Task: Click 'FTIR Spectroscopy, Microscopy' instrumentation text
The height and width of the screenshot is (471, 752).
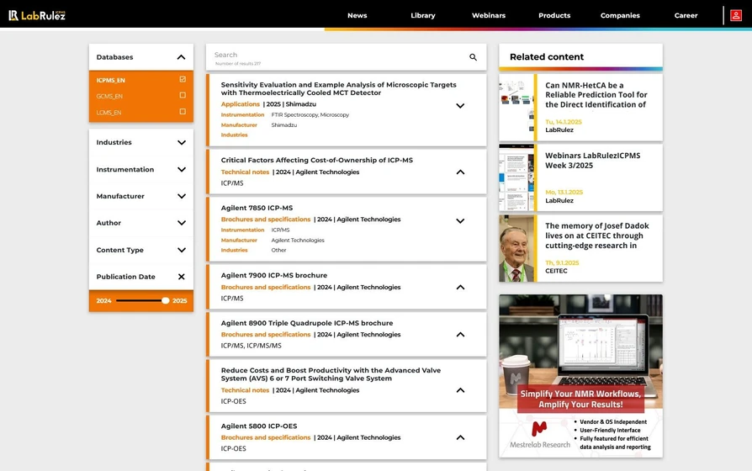Action: coord(310,115)
